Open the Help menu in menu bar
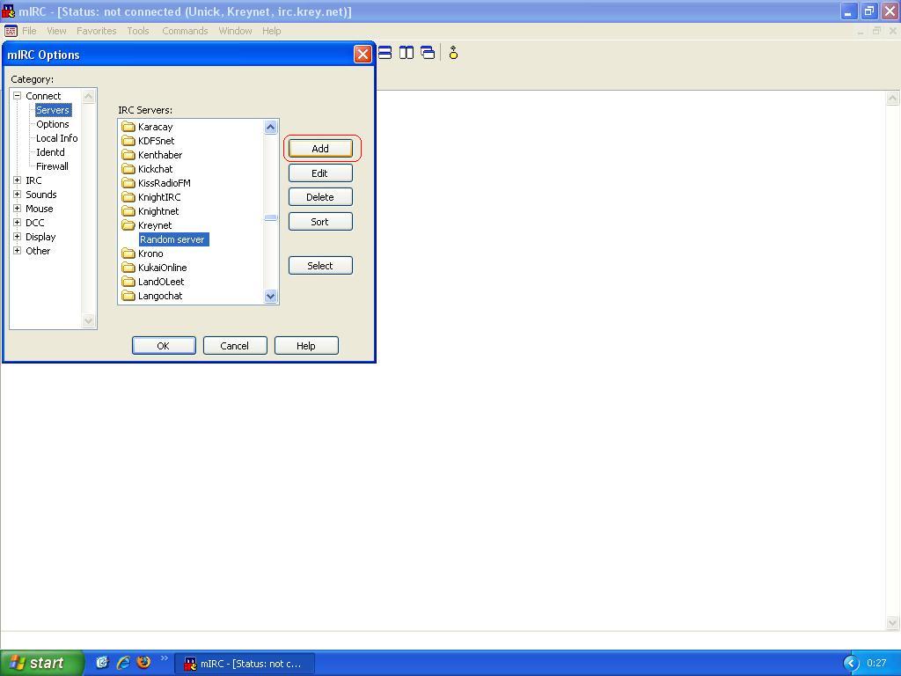901x676 pixels. (271, 31)
